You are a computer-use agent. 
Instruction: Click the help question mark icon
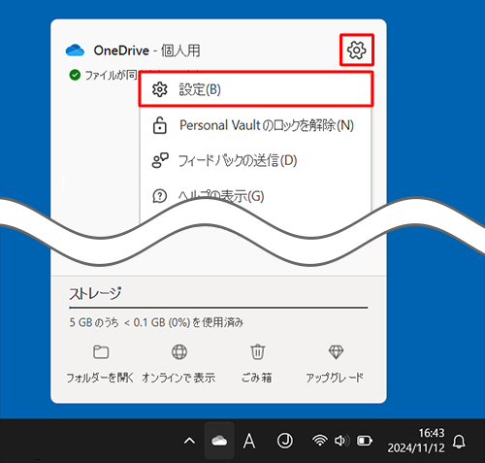point(160,196)
